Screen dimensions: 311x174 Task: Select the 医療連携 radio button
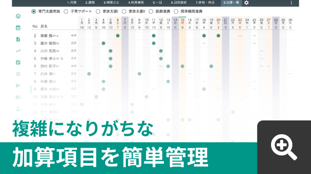coord(151,11)
